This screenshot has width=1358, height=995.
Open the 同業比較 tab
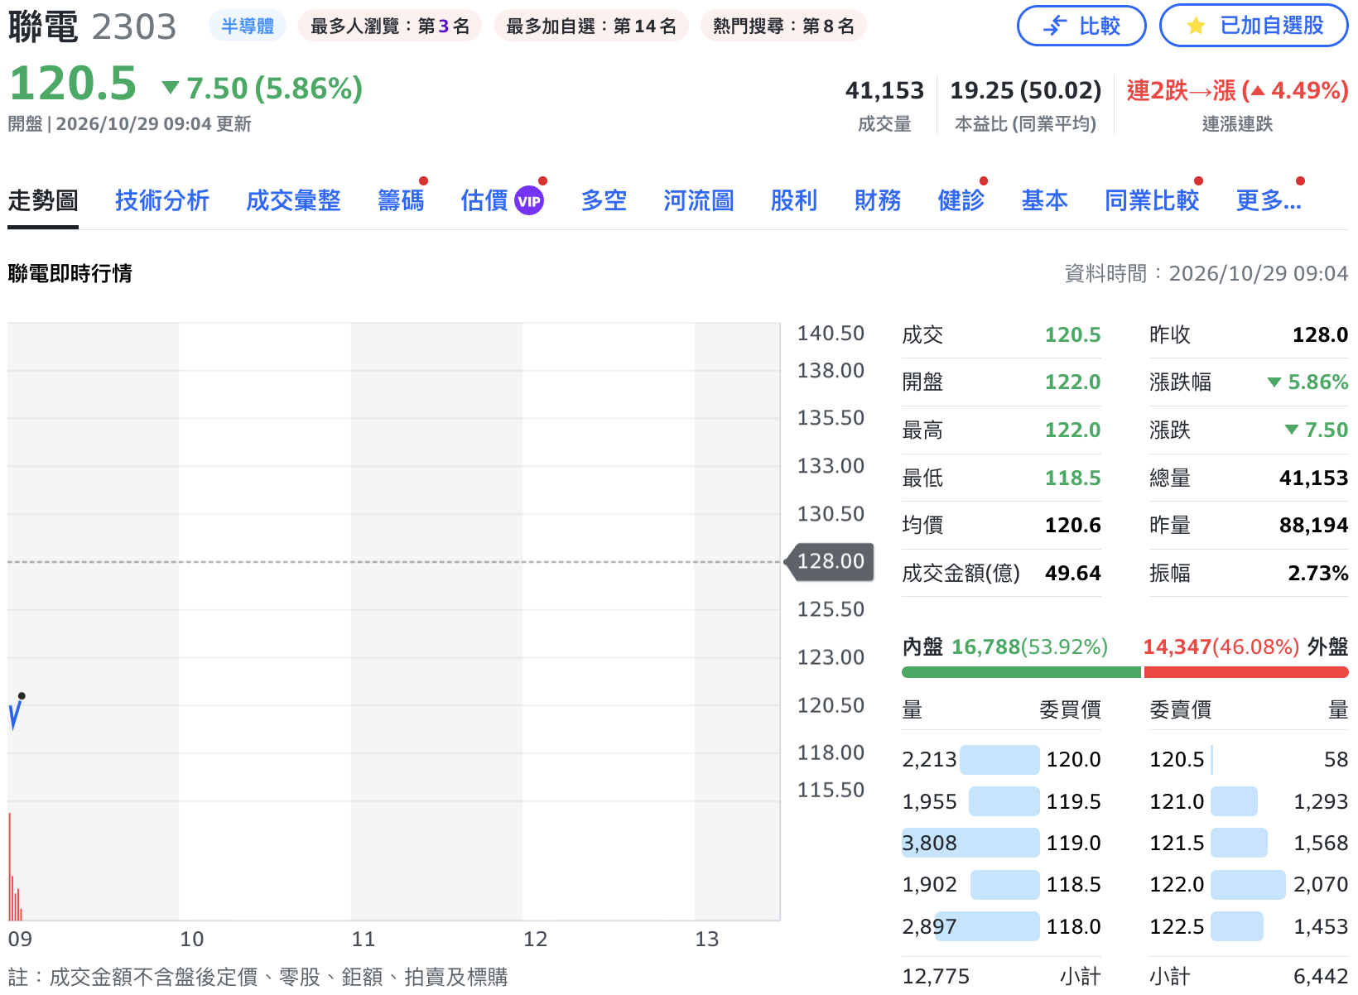tap(1152, 200)
